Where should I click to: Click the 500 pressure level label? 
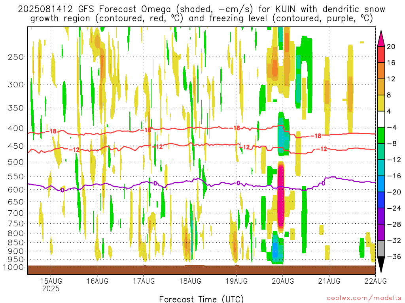(16, 162)
